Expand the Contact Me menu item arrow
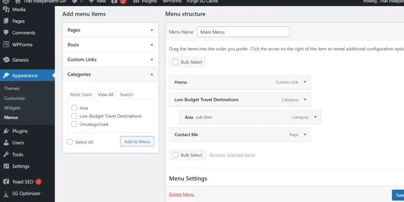404x202 pixels. (x=305, y=135)
